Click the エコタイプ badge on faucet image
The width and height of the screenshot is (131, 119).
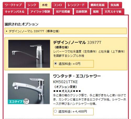tap(15, 101)
